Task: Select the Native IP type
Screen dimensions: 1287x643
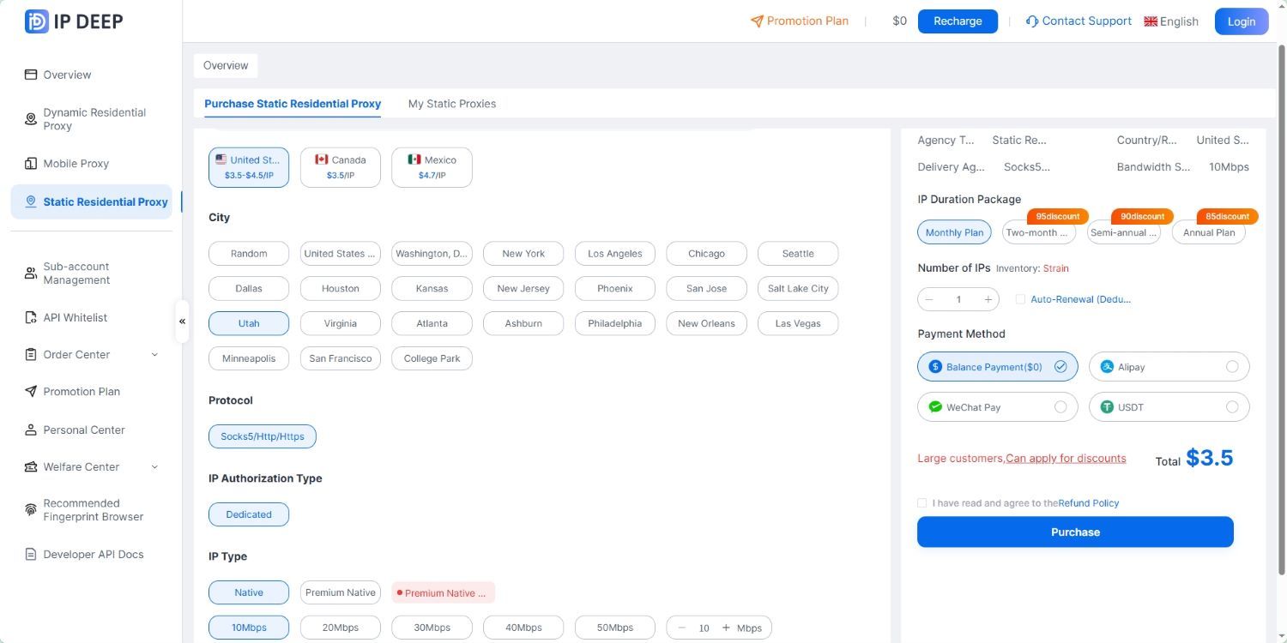Action: pos(249,592)
